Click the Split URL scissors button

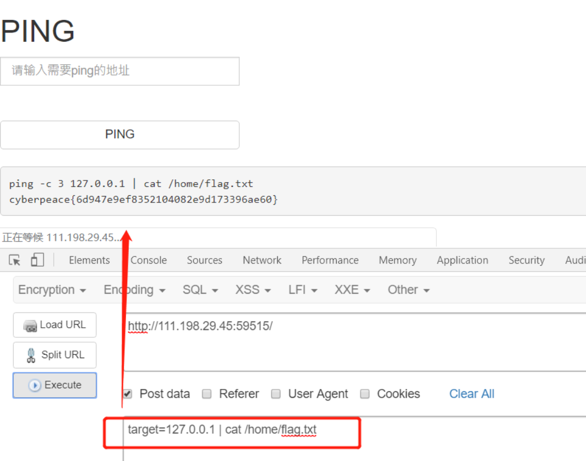pyautogui.click(x=54, y=355)
